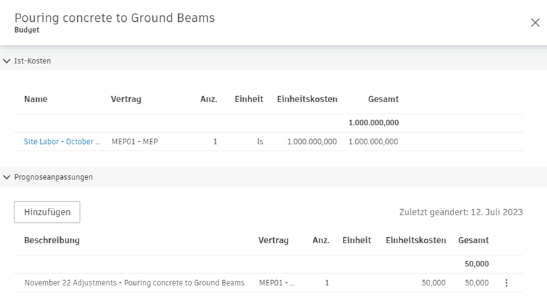
Task: Click the Hinzufügen button
Action: (47, 212)
